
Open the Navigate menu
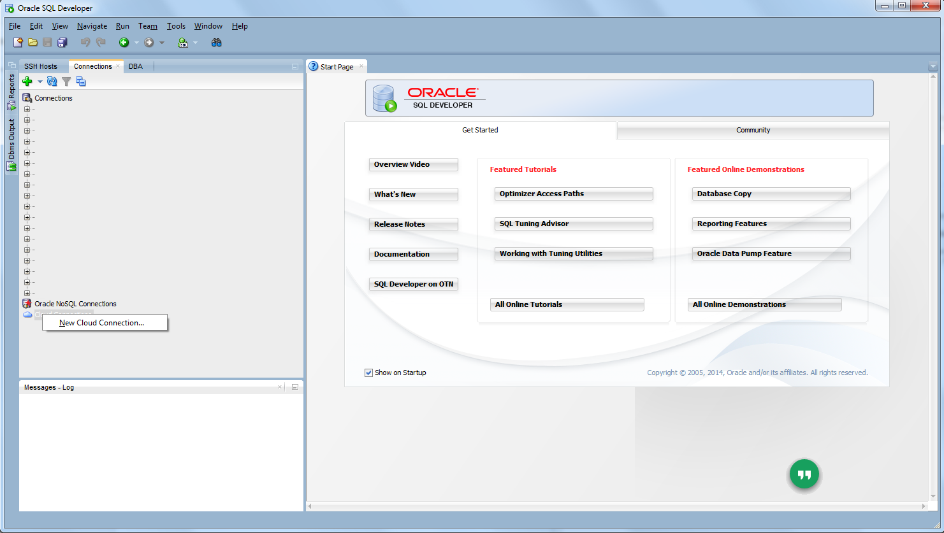pos(92,26)
